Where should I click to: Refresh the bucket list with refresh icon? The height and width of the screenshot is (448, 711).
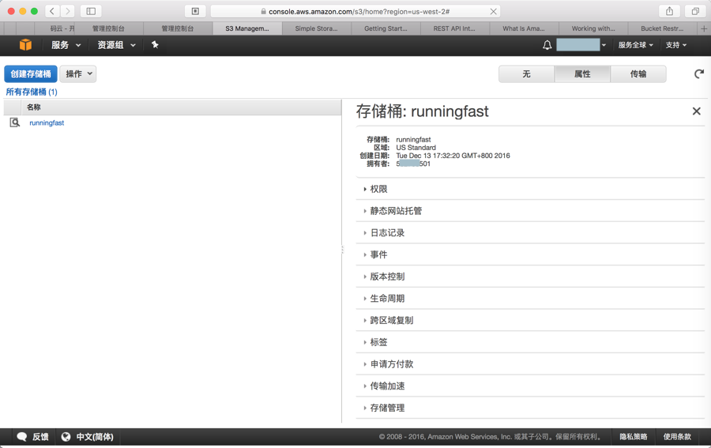coord(699,74)
